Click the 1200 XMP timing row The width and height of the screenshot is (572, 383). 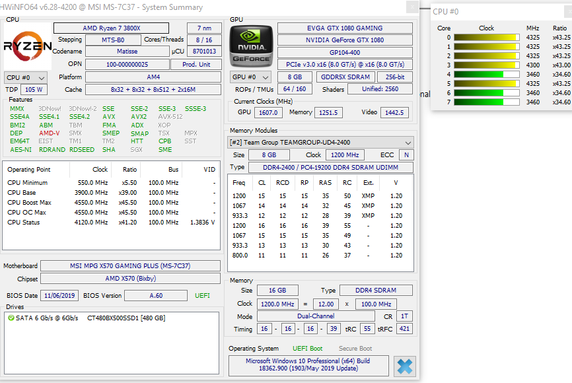(x=317, y=196)
